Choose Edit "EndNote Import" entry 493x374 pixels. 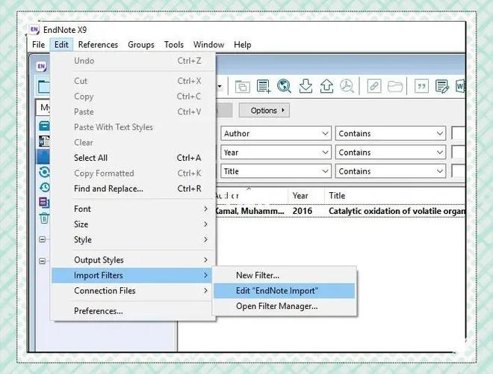[x=285, y=290]
